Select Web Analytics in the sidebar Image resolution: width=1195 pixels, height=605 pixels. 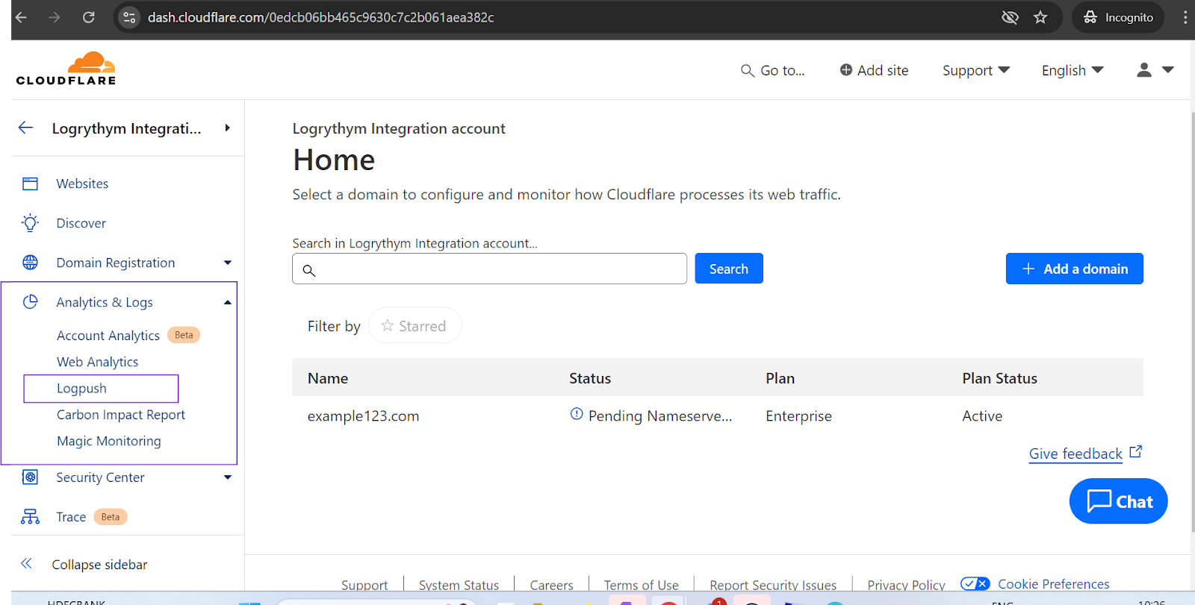point(98,362)
